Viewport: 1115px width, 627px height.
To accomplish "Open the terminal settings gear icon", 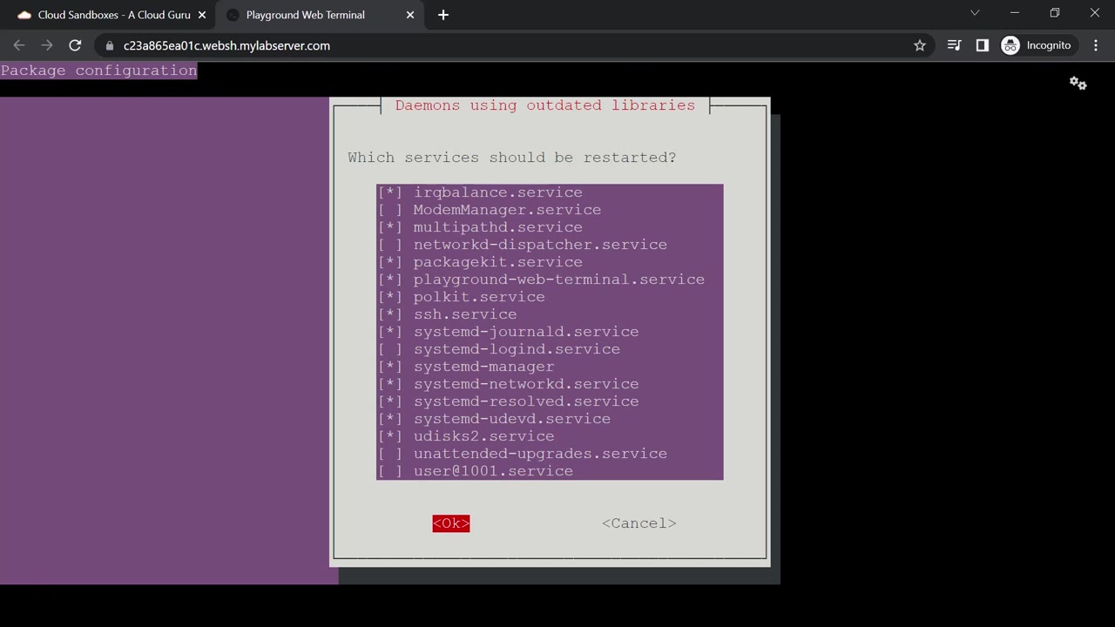I will point(1078,83).
